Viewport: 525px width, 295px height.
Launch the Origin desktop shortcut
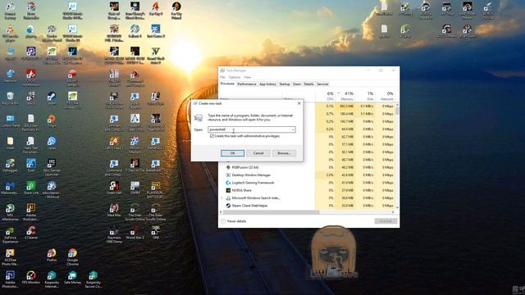pyautogui.click(x=52, y=121)
